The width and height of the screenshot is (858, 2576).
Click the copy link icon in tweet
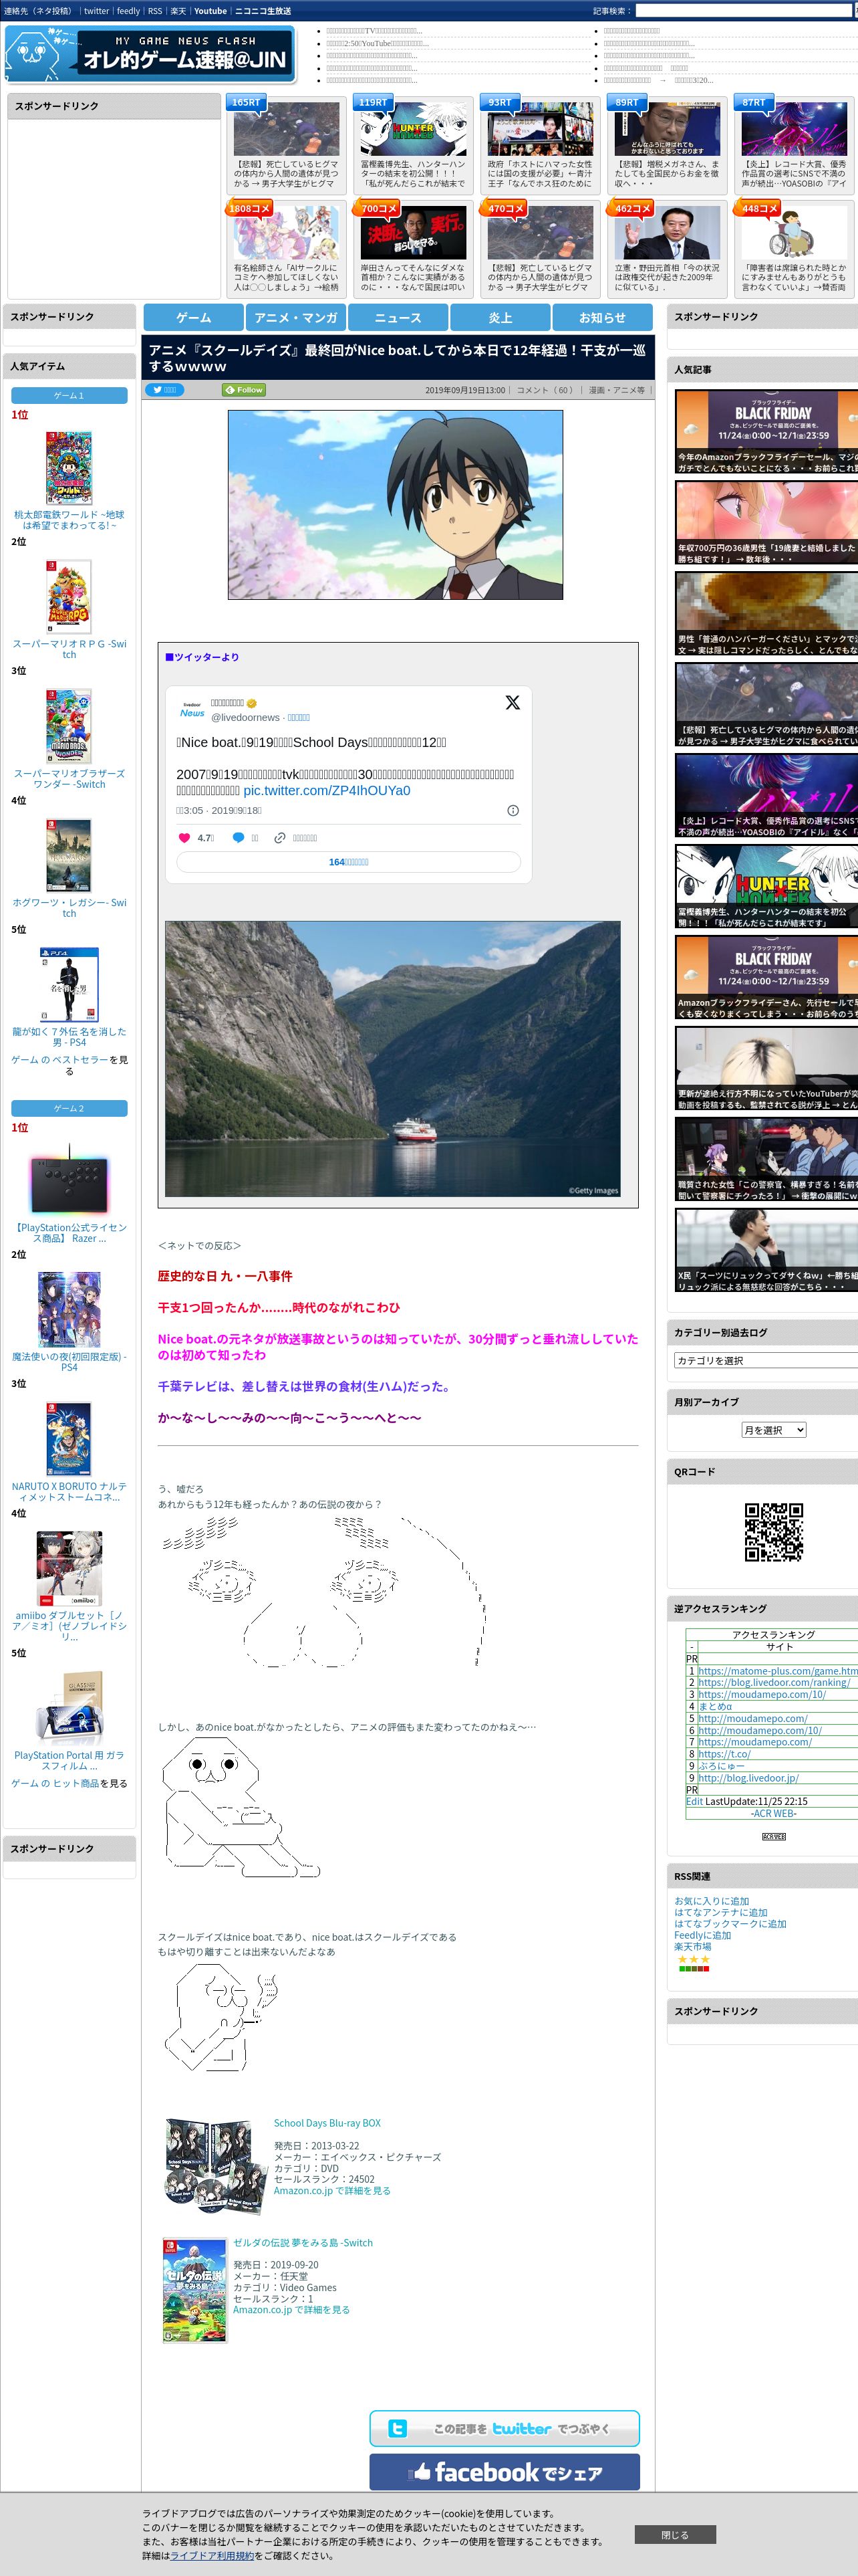pyautogui.click(x=280, y=838)
